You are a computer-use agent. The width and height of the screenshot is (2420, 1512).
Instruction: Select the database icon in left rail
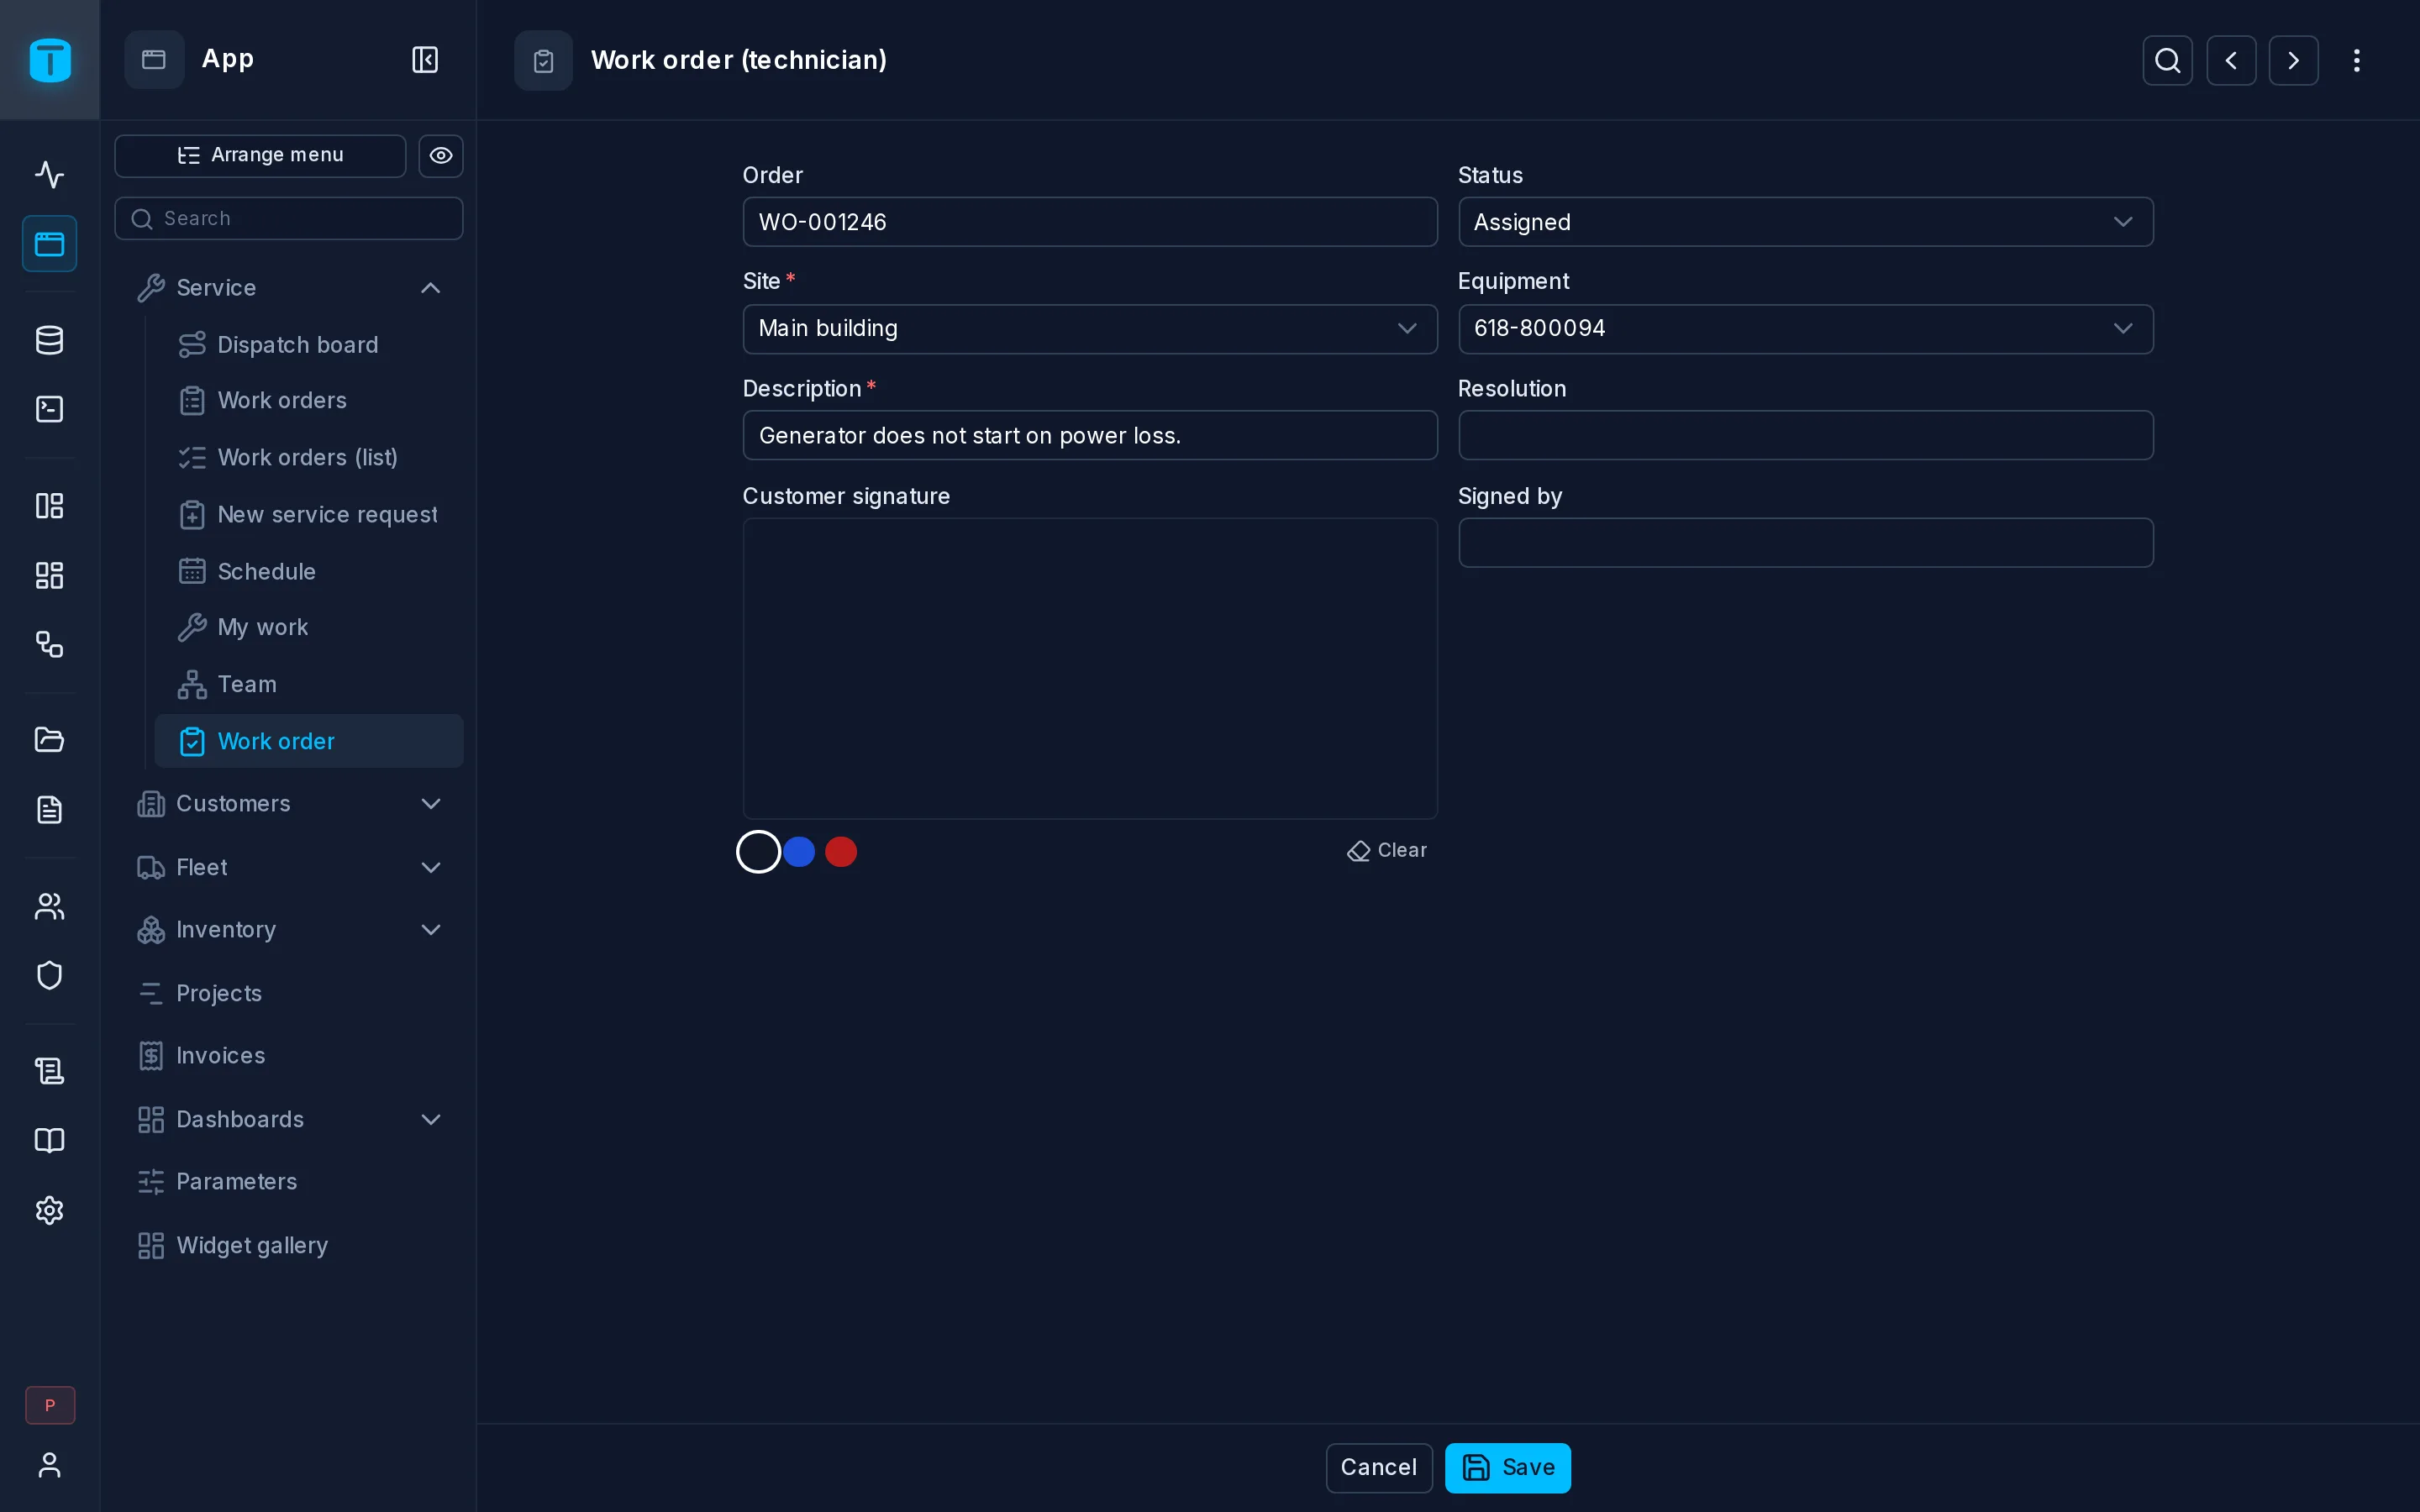[x=49, y=340]
